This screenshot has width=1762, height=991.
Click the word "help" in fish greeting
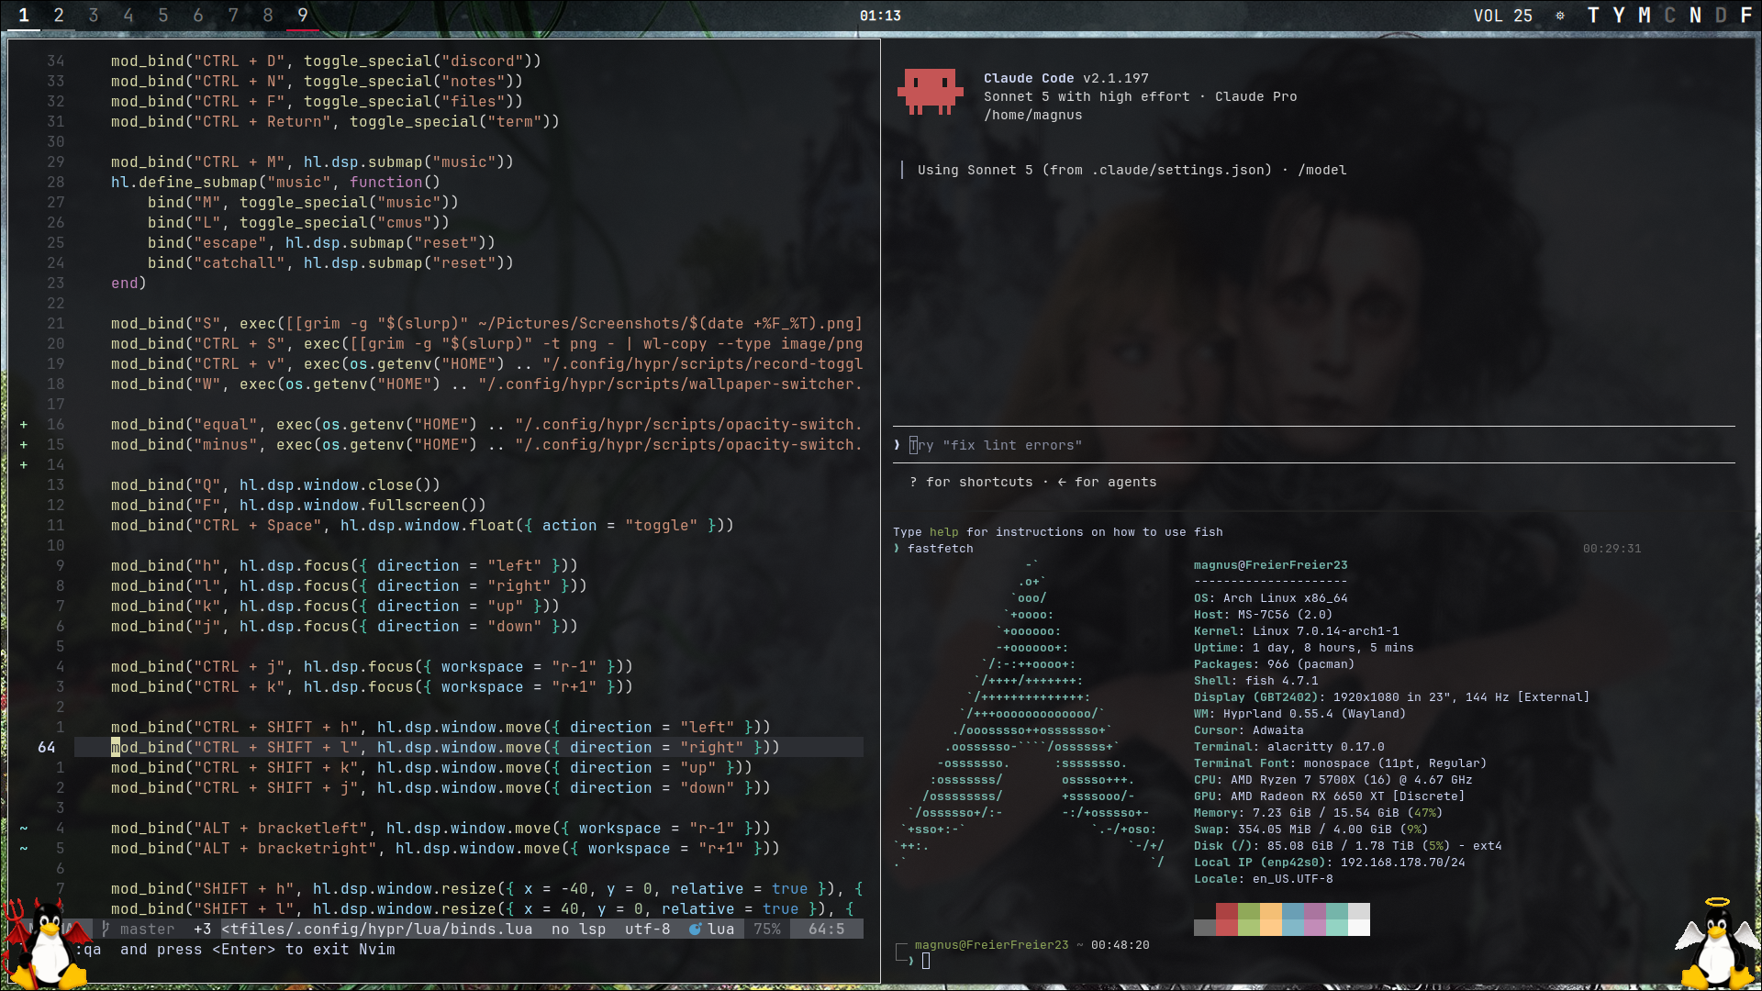click(944, 532)
